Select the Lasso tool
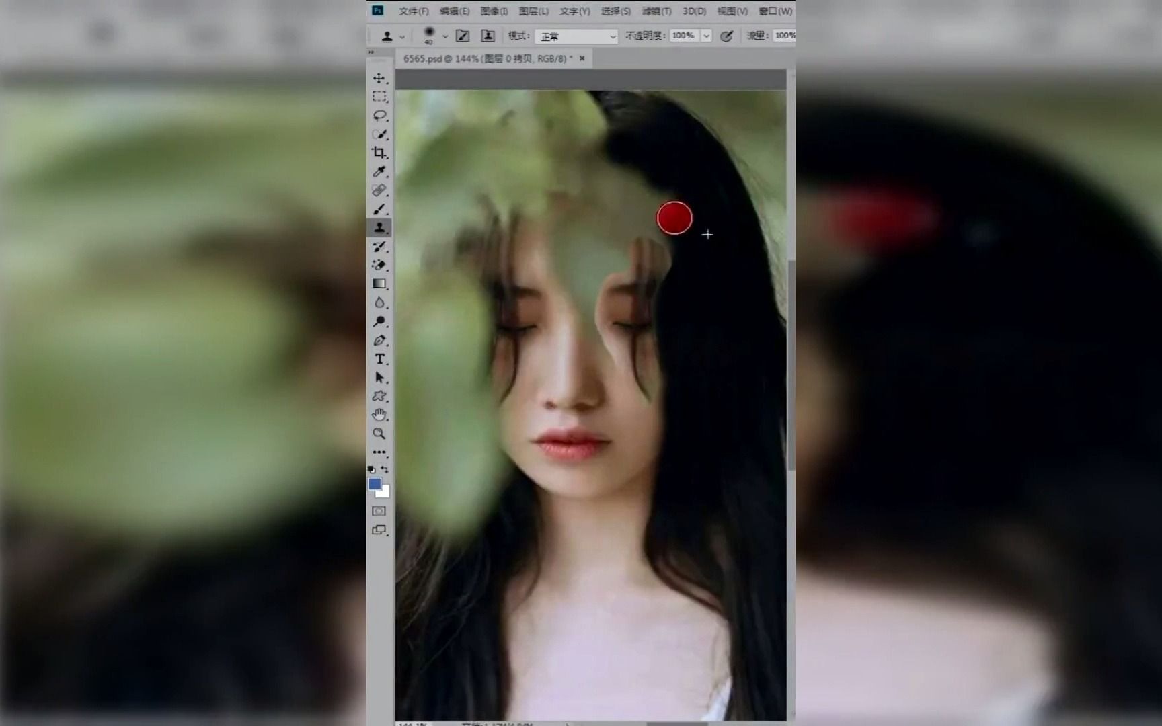This screenshot has width=1162, height=726. 379,116
